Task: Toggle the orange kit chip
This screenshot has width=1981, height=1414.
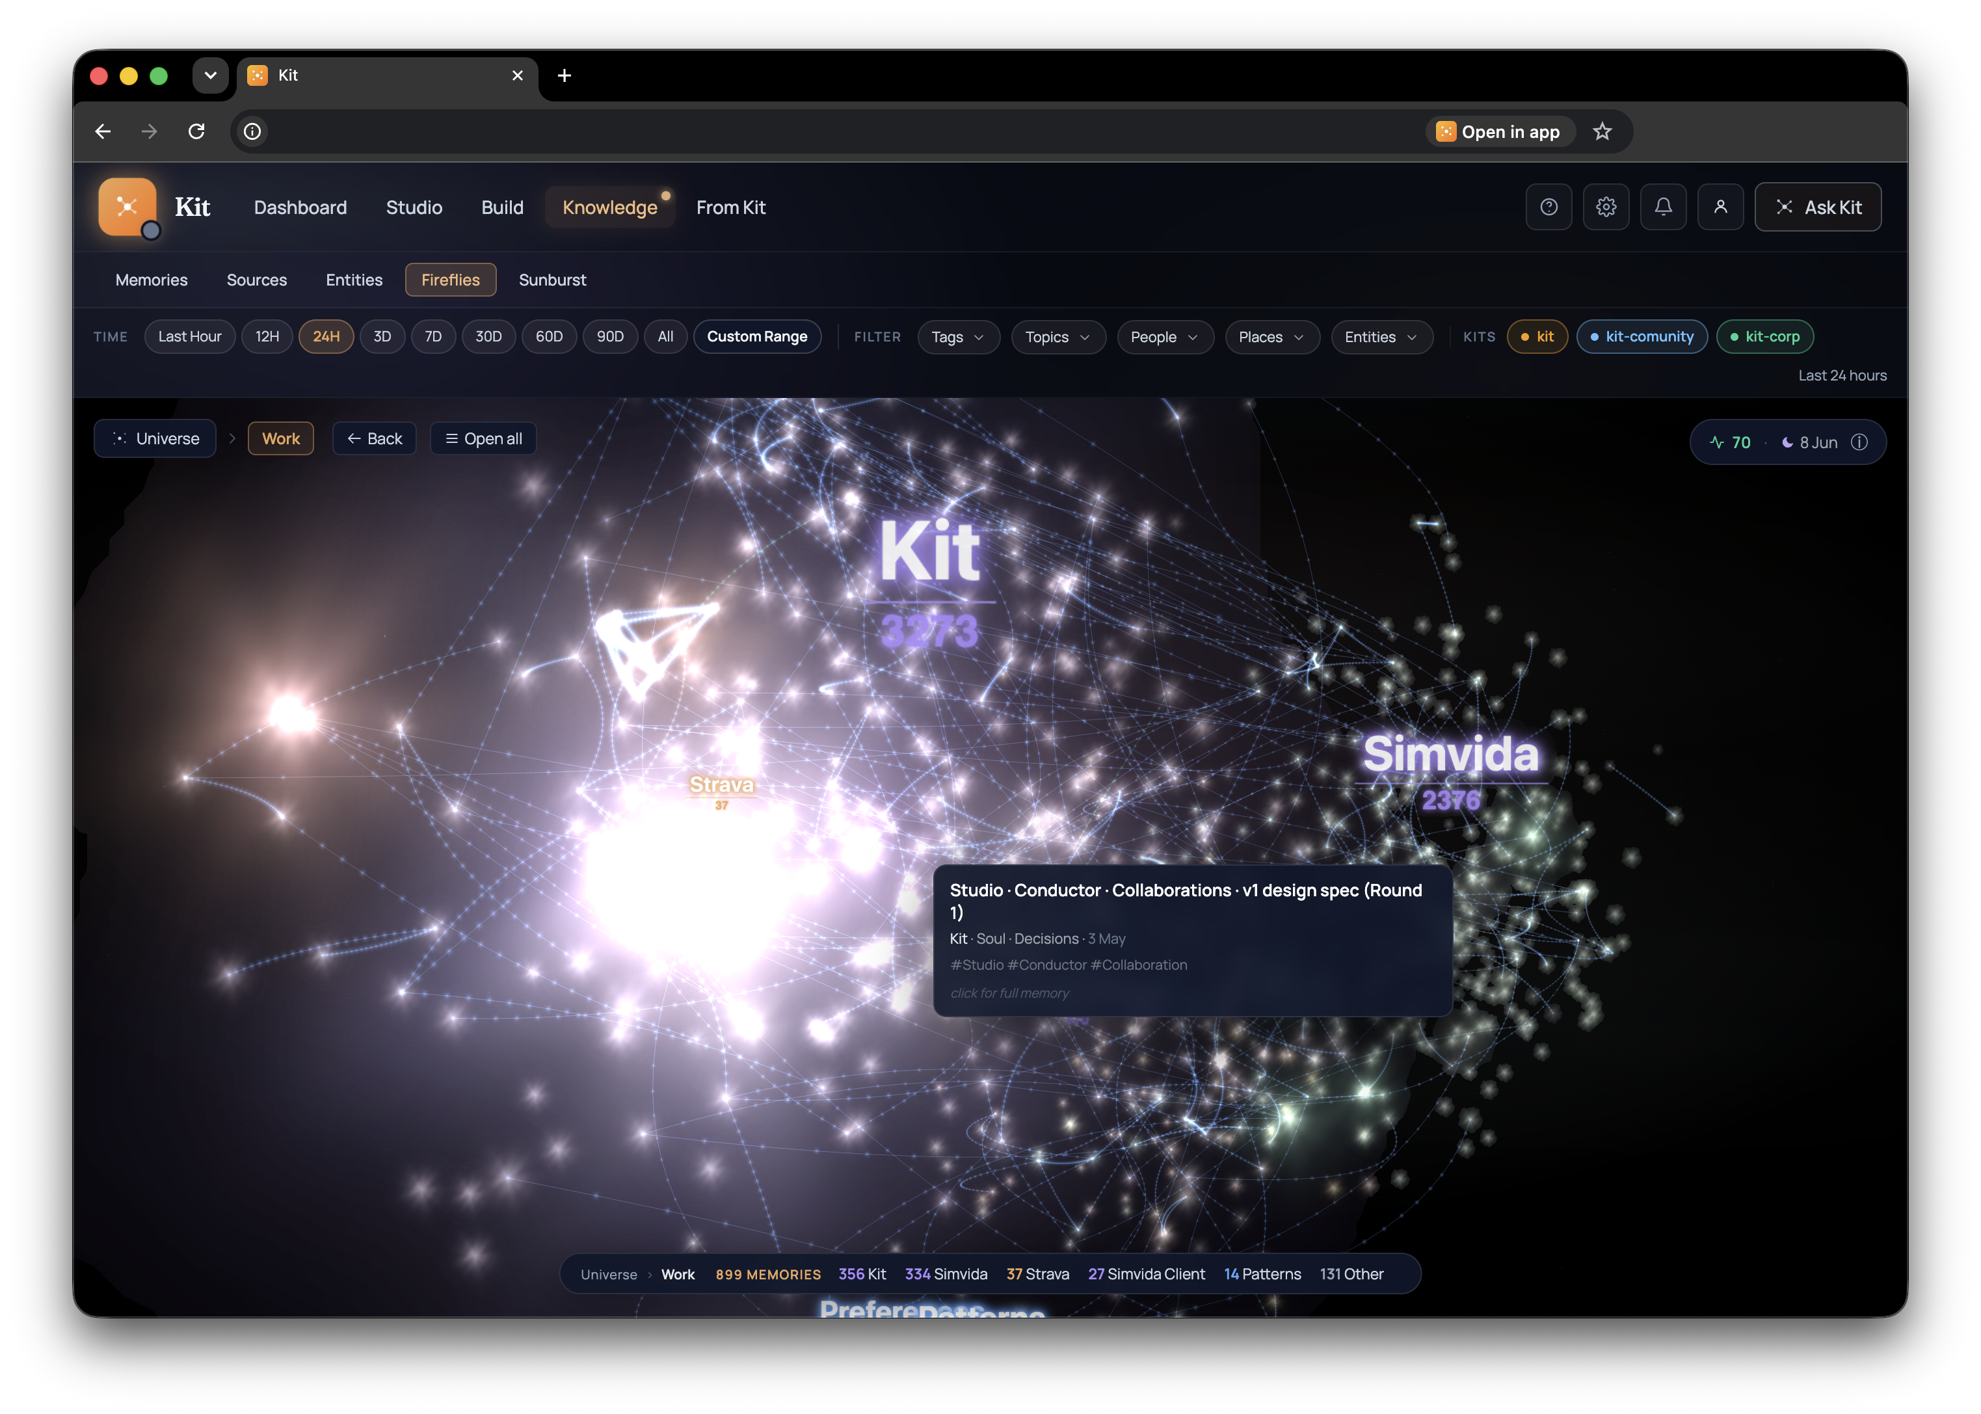Action: click(x=1537, y=337)
